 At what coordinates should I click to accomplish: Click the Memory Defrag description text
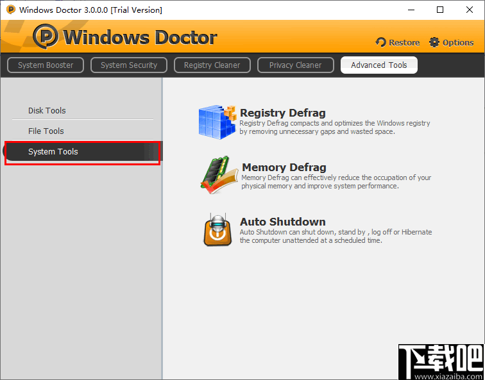pos(336,181)
